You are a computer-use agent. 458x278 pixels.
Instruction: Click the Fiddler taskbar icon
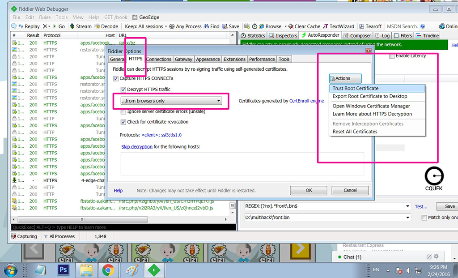coord(154,270)
